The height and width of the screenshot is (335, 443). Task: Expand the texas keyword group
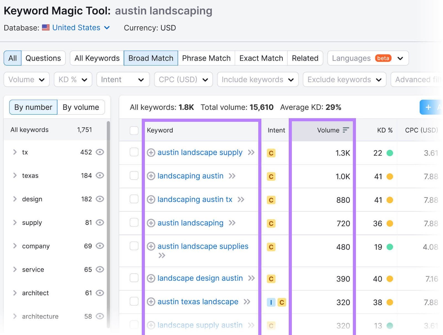coord(15,175)
